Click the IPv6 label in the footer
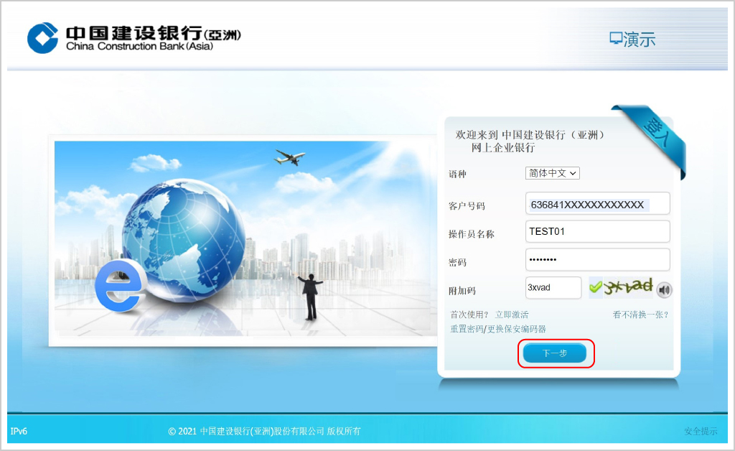Viewport: 735px width, 451px height. 19,432
